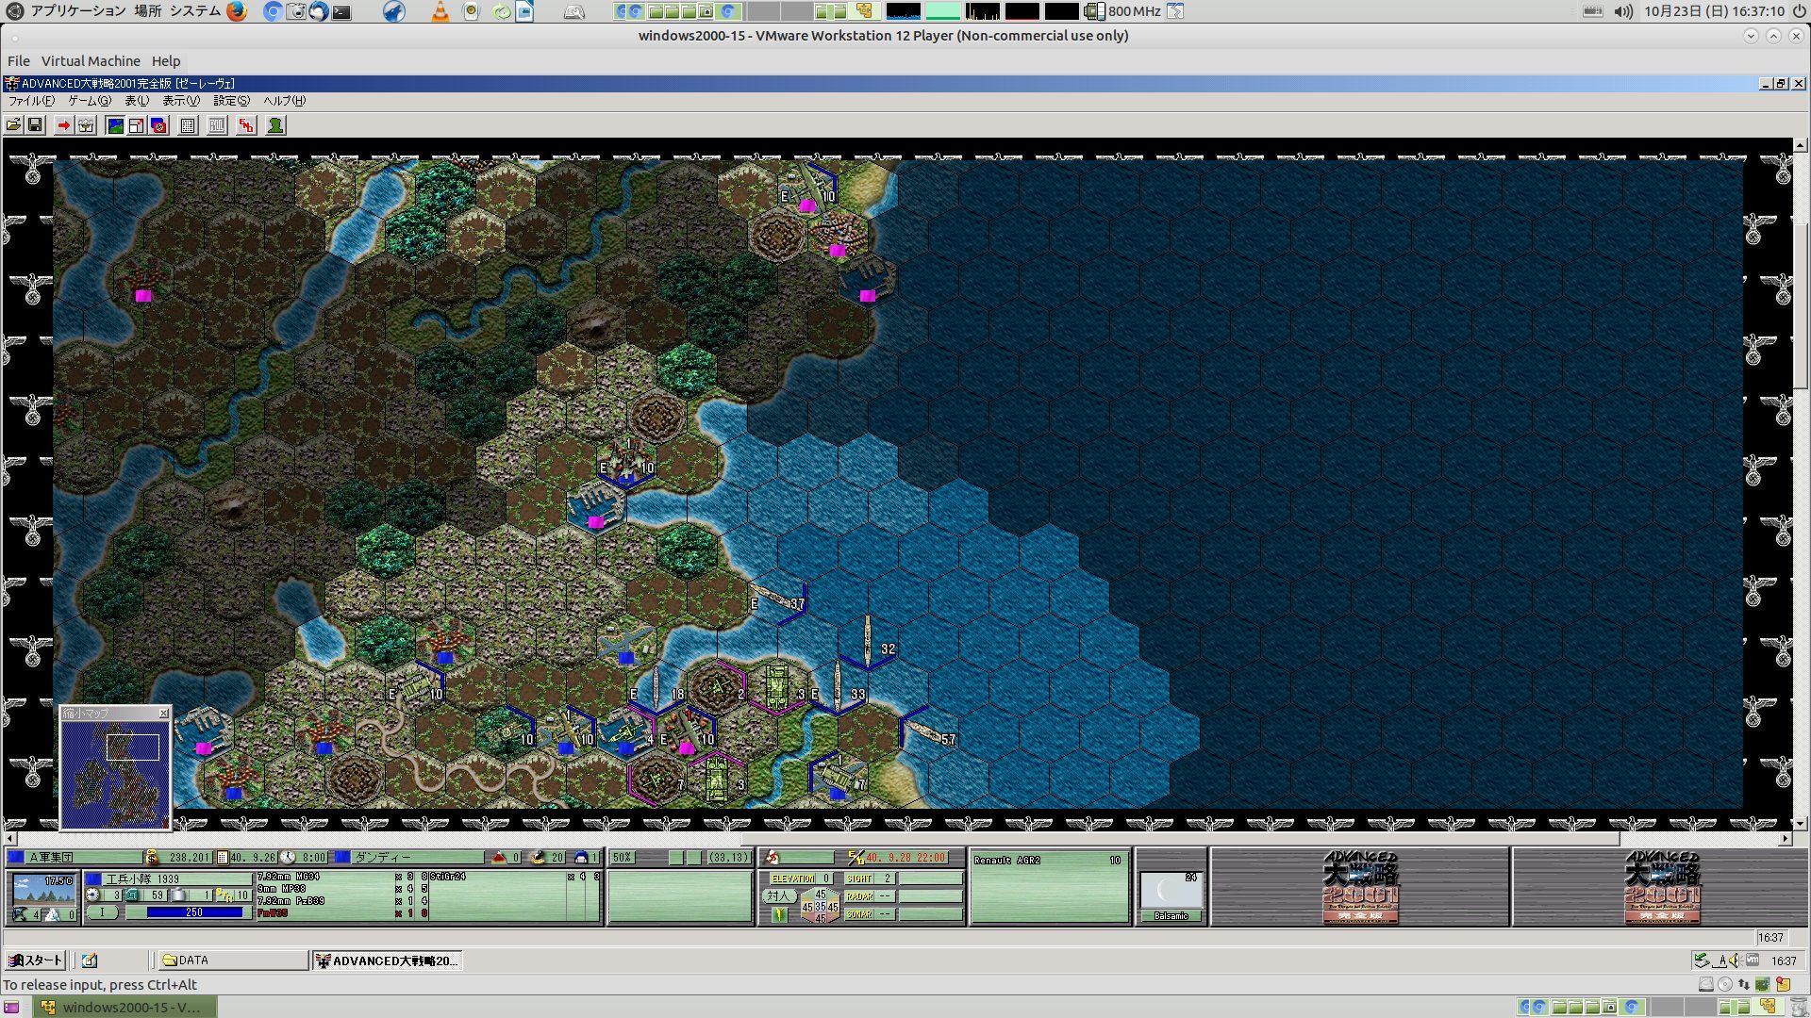This screenshot has height=1018, width=1811.
Task: Open the 設定(S) menu
Action: click(231, 101)
